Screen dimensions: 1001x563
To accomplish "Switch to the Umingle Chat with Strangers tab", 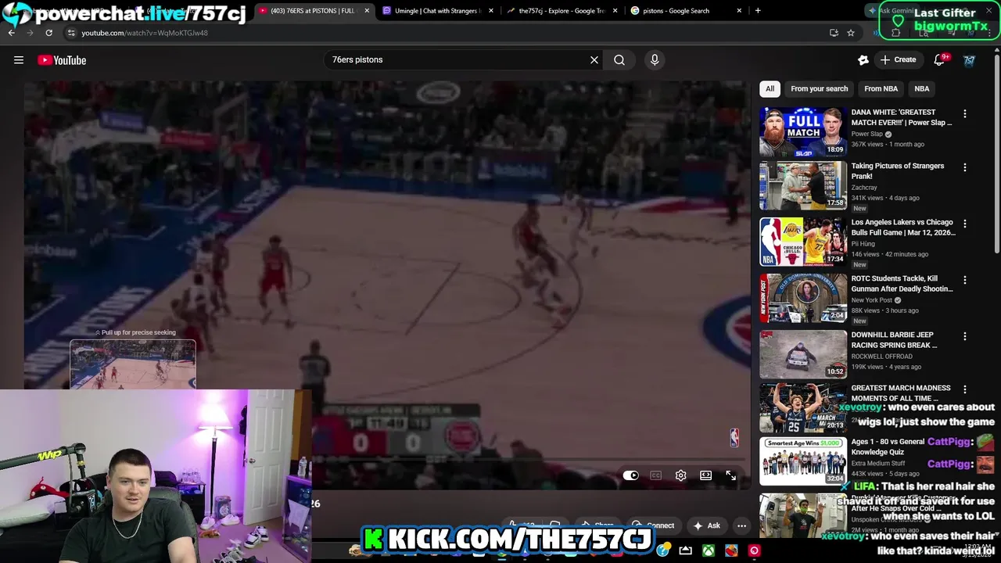I will 436,11.
